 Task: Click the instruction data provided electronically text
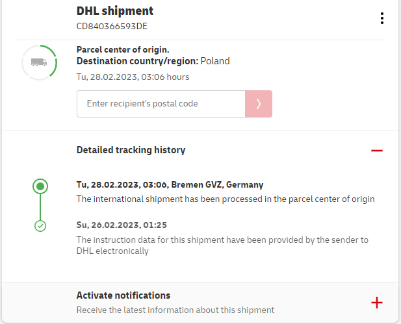(x=222, y=245)
